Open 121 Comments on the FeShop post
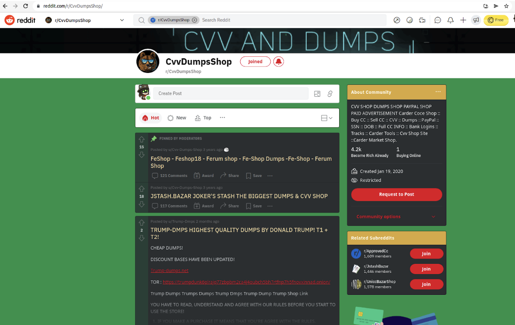Image resolution: width=515 pixels, height=325 pixels. (170, 176)
